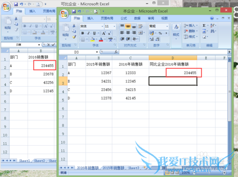238x177 pixels.
Task: Toggle bold in 本企业 ribbon
Action: [x=83, y=33]
